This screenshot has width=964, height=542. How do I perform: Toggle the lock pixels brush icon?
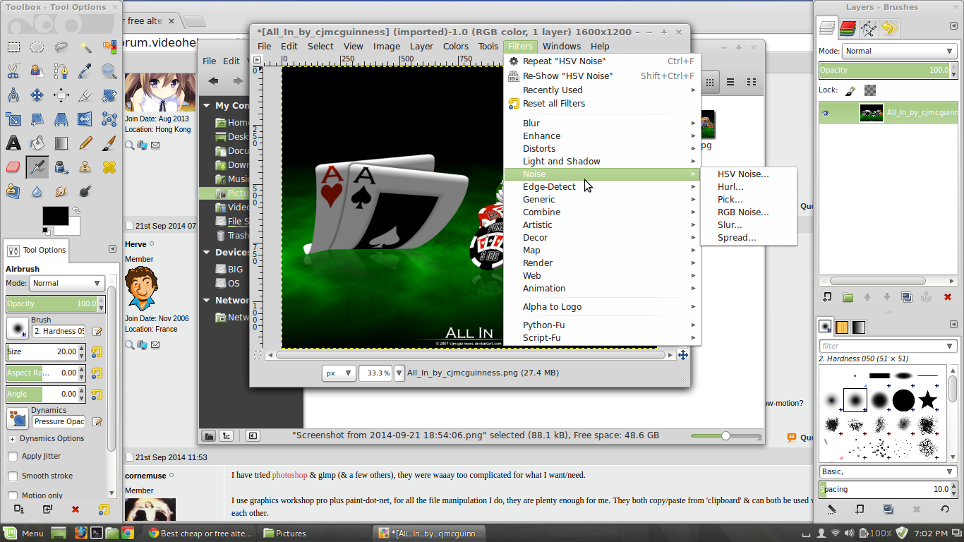850,90
